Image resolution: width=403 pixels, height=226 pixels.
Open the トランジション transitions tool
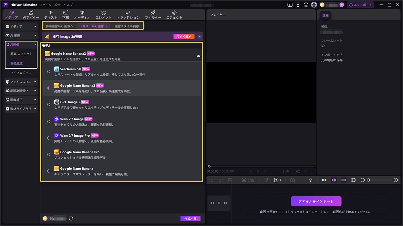[128, 15]
